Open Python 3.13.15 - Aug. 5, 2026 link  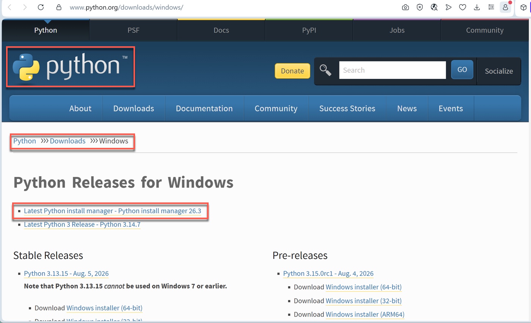66,274
